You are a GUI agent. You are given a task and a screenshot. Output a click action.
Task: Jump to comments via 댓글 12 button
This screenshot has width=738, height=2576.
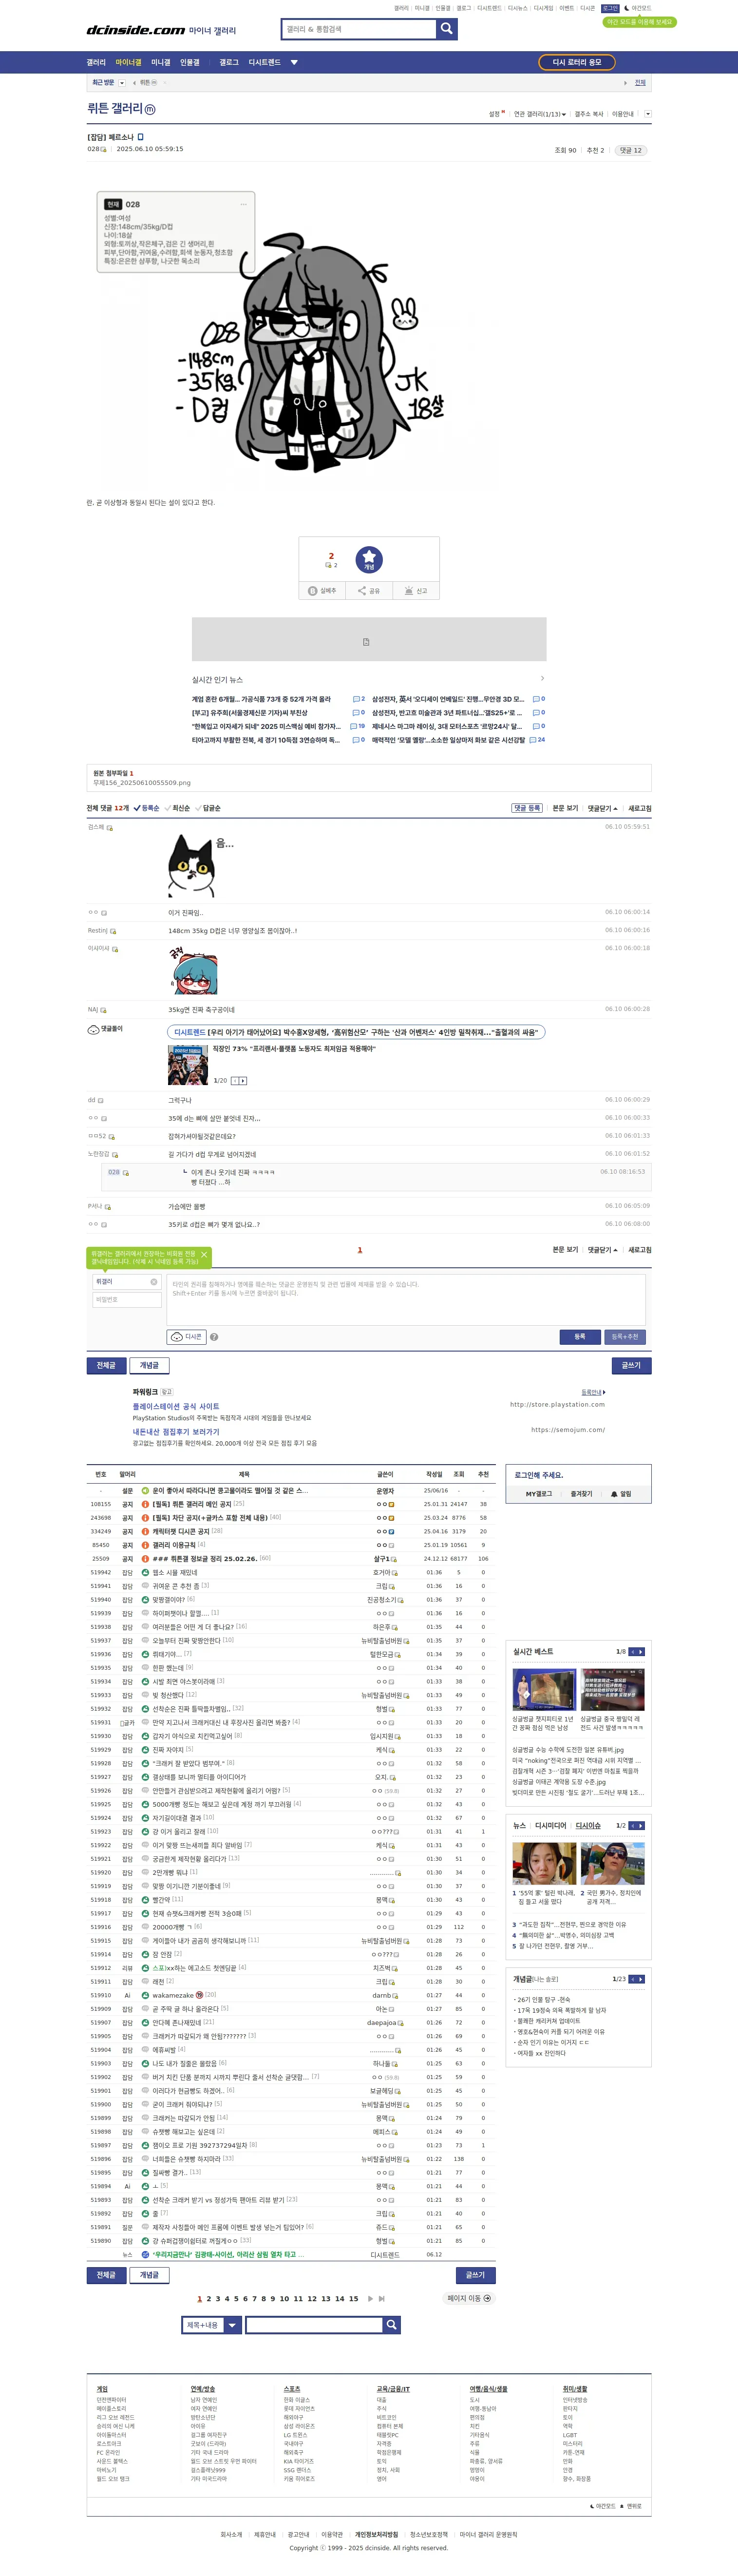click(630, 150)
